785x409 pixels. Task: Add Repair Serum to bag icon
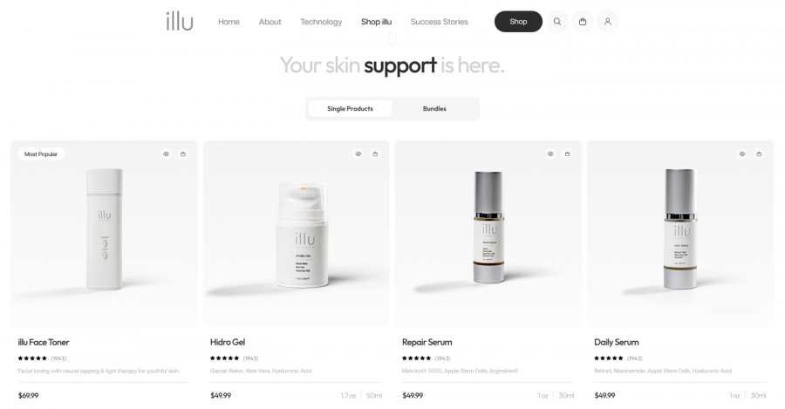(567, 154)
